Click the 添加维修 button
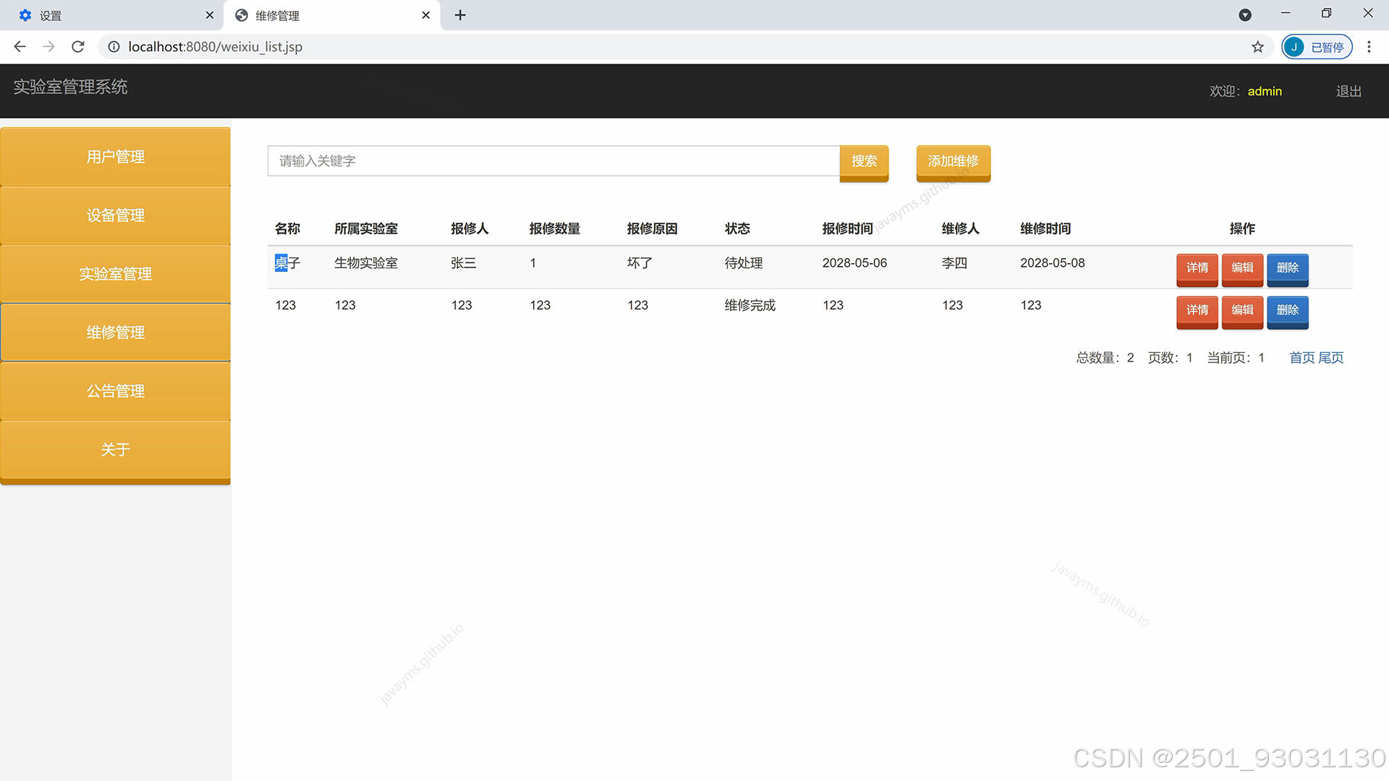Image resolution: width=1389 pixels, height=781 pixels. pyautogui.click(x=953, y=162)
